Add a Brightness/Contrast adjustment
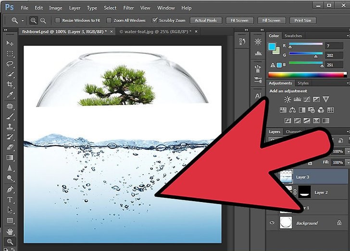This screenshot has width=350, height=251. click(287, 99)
